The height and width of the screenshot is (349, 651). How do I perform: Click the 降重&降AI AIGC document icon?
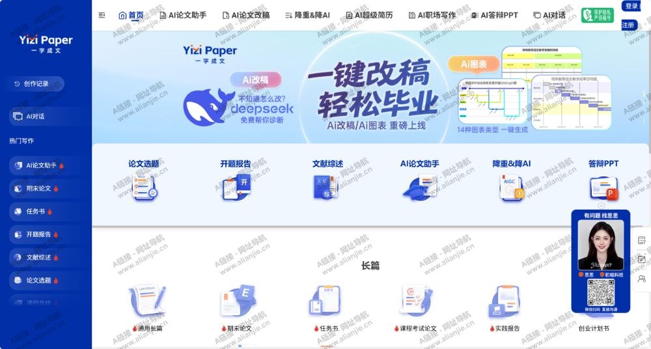[x=512, y=188]
